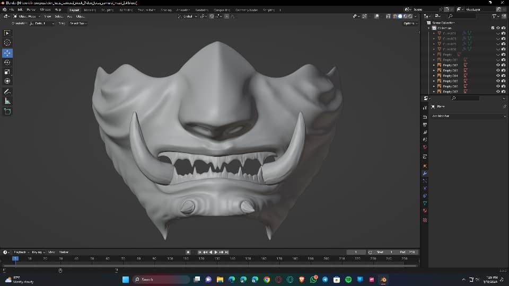Open the Material properties tab
This screenshot has height=286, width=509.
click(425, 211)
